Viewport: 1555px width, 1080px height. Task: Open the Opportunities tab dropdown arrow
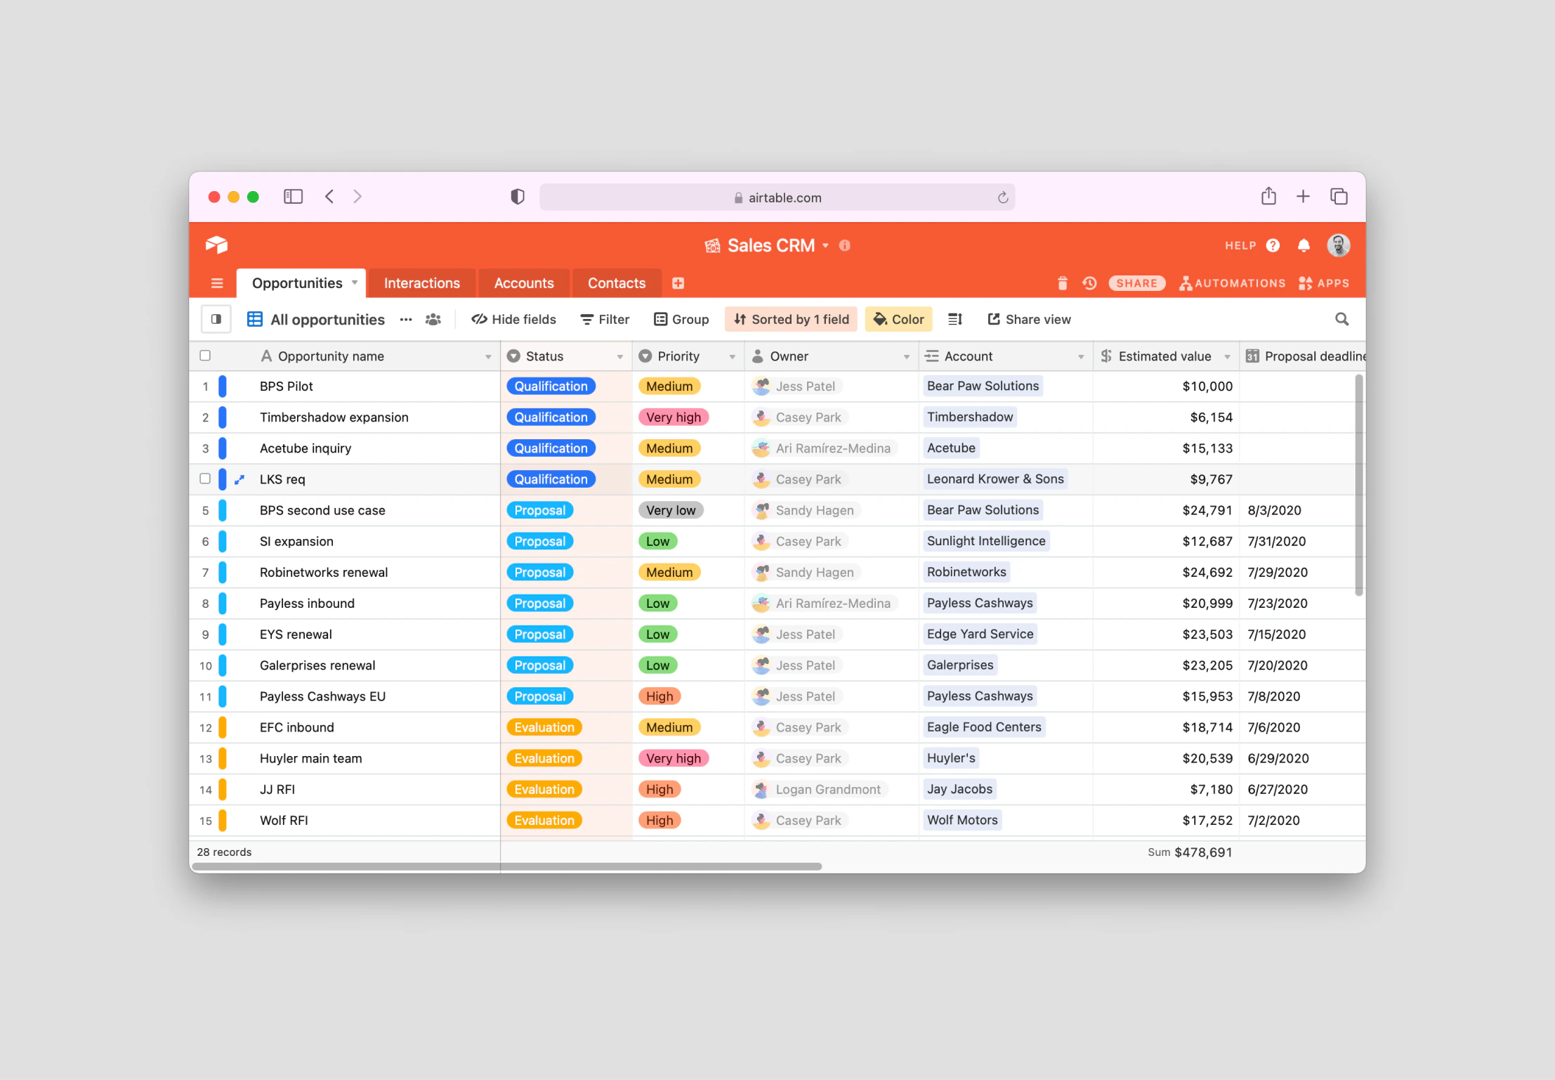355,282
